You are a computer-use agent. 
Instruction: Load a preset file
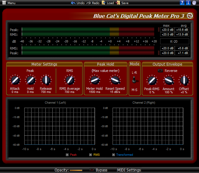tap(108, 3)
